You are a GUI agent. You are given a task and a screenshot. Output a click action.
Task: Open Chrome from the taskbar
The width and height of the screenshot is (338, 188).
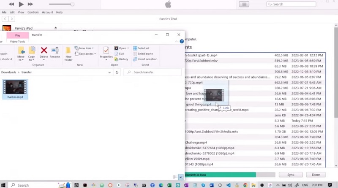click(x=245, y=185)
